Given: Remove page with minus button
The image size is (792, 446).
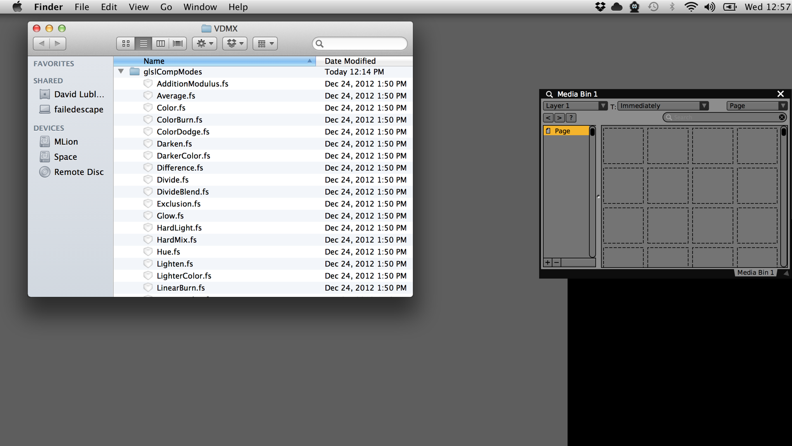Looking at the screenshot, I should 557,262.
